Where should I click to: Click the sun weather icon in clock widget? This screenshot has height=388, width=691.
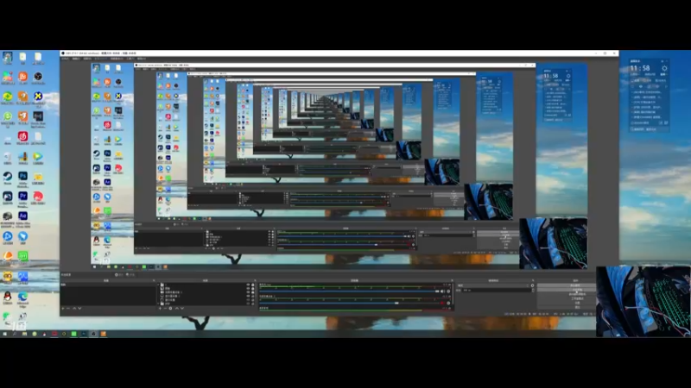tap(664, 69)
